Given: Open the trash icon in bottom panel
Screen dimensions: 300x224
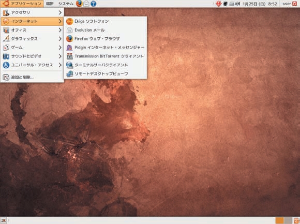Looking at the screenshot, I should pos(296,220).
